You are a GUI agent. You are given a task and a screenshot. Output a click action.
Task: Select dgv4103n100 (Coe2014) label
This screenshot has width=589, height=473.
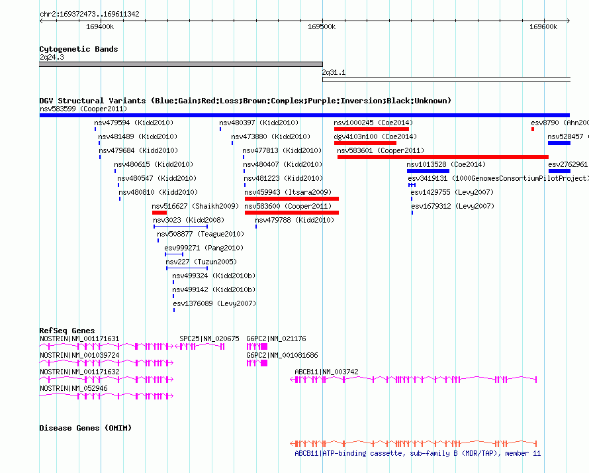click(375, 136)
